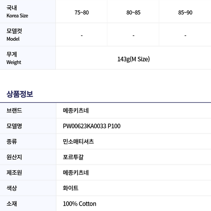
Task: Click the 국내 Korea Size row header
Action: [28, 12]
